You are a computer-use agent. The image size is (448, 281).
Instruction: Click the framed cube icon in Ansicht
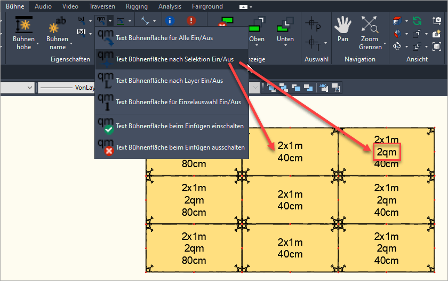click(x=437, y=46)
